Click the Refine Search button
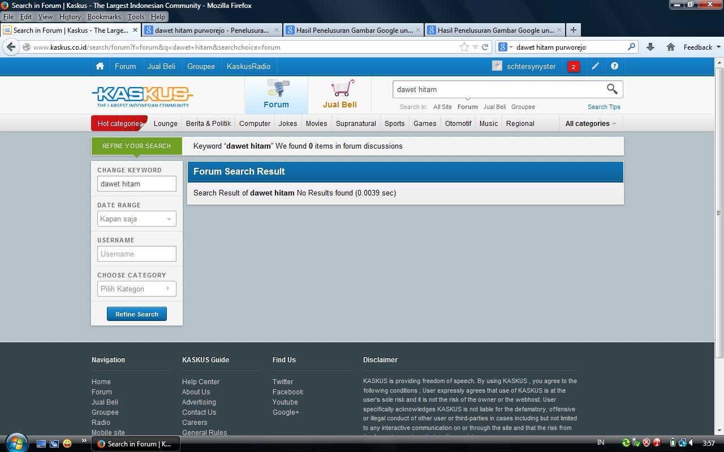The width and height of the screenshot is (724, 452). (x=137, y=314)
